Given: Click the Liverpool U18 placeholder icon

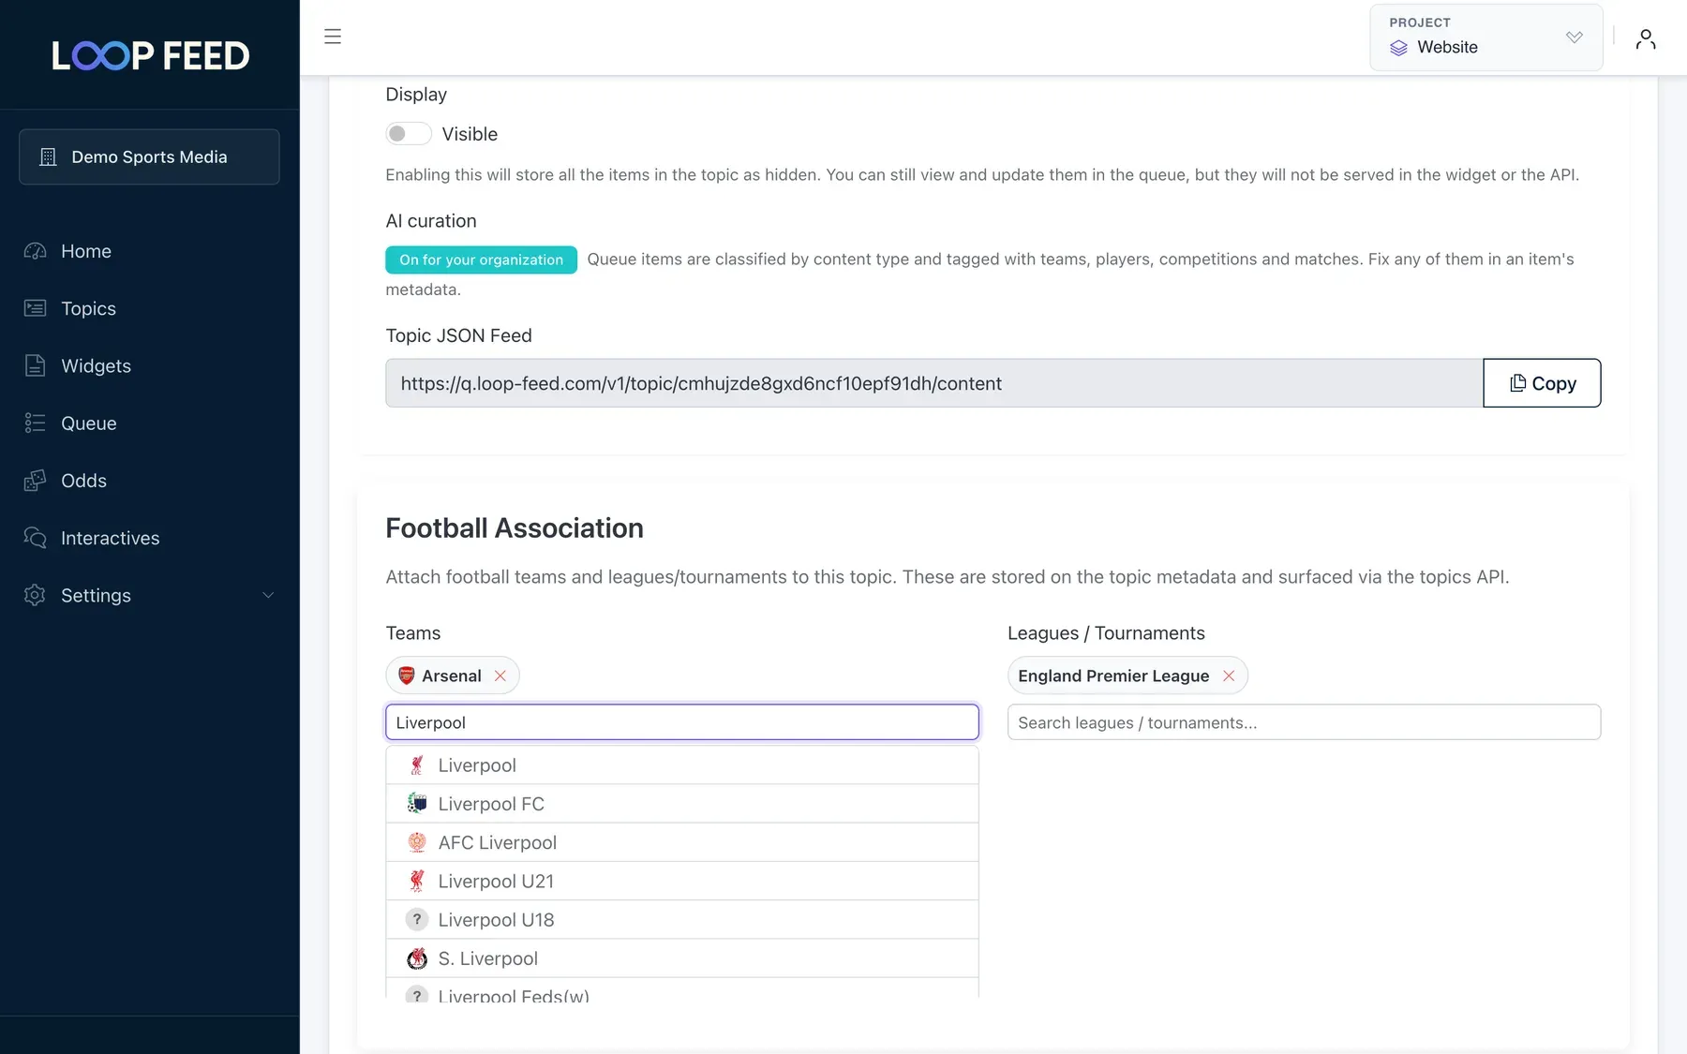Looking at the screenshot, I should (x=417, y=920).
